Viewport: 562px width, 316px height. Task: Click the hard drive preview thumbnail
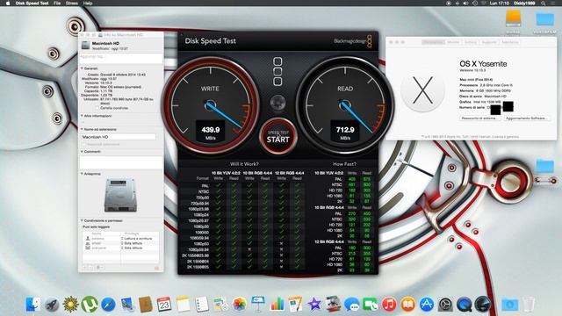pyautogui.click(x=121, y=195)
